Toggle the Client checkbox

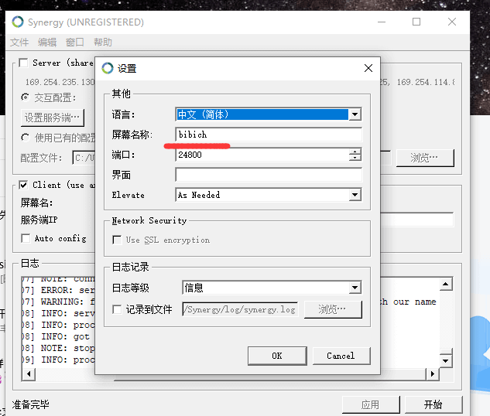point(23,185)
